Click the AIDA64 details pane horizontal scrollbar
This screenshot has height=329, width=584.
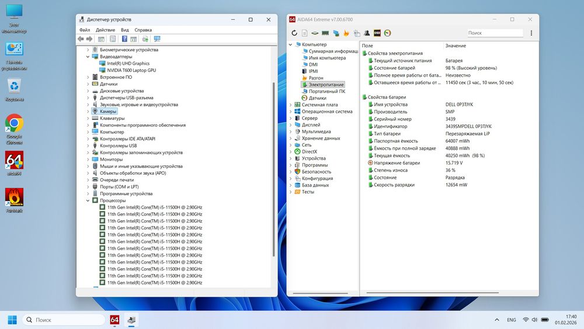click(x=432, y=293)
